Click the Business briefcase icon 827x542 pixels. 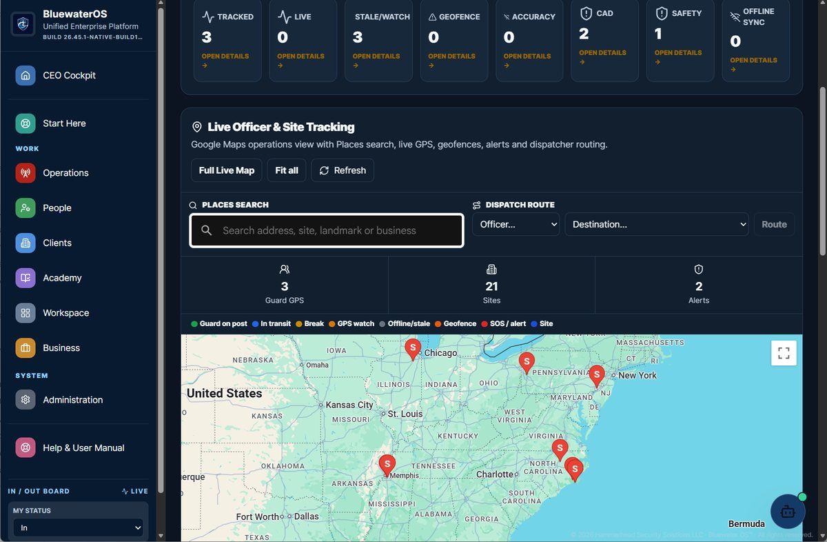click(x=25, y=348)
